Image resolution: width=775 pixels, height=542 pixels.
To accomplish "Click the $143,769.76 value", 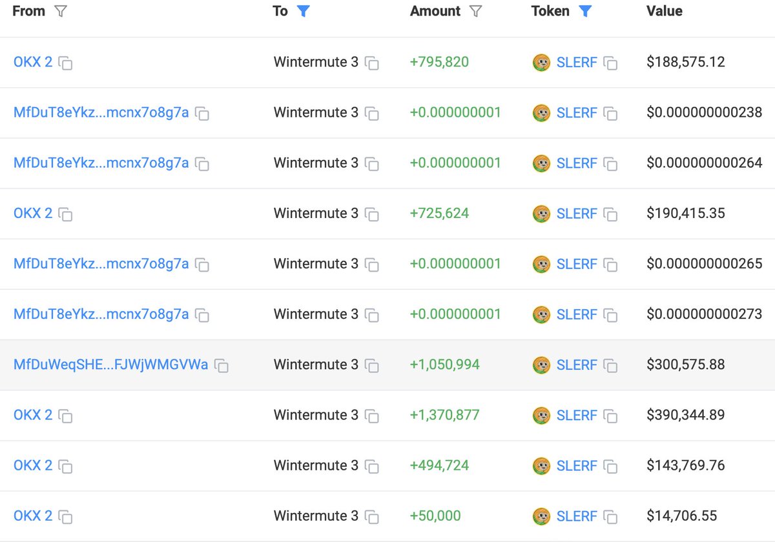I will click(x=686, y=465).
